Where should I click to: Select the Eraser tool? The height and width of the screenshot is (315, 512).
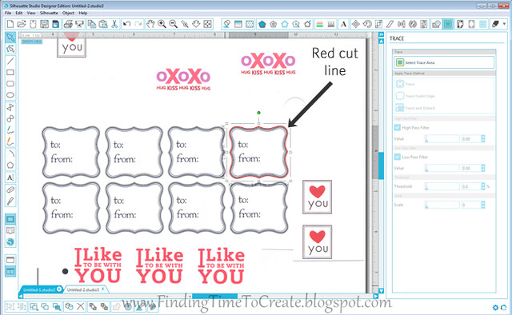(x=10, y=189)
